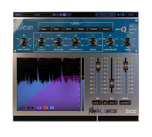Click the boz logo
The width and height of the screenshot is (152, 137).
pyautogui.click(x=132, y=111)
